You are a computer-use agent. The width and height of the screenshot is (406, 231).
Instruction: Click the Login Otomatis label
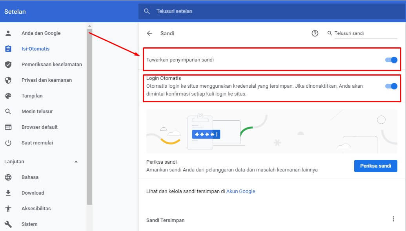coord(164,78)
